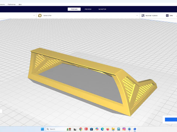Open the blue floppy-disk app in taskbar
The width and height of the screenshot is (177, 132).
pyautogui.click(x=119, y=129)
